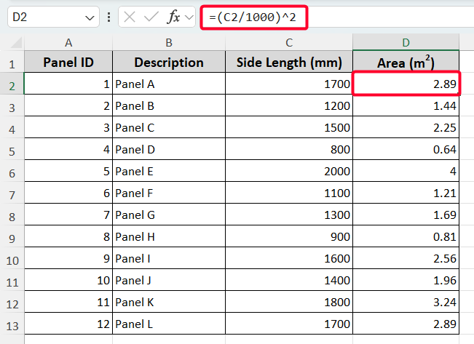Screen dimensions: 474x344
Task: Click the three-dot handle beside Name Box
Action: click(x=109, y=17)
